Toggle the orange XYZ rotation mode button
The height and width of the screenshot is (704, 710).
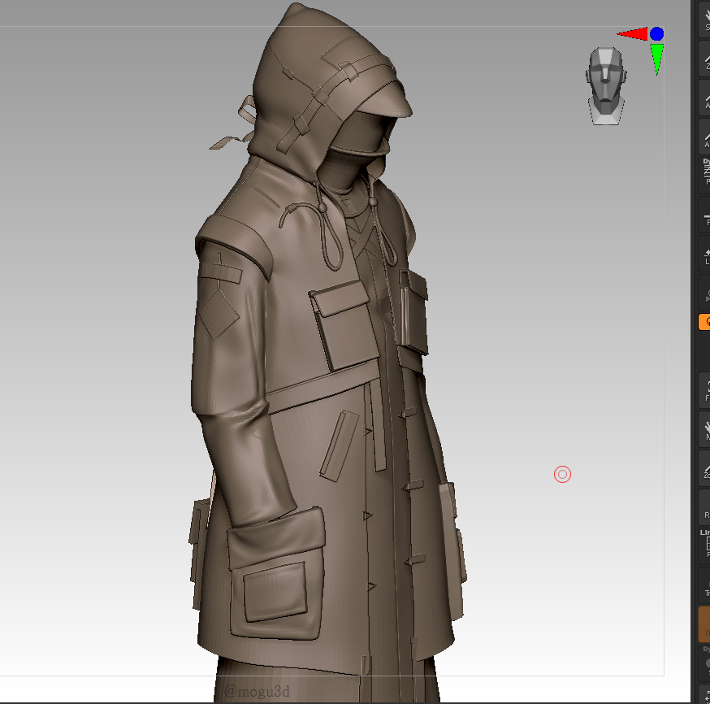click(x=704, y=322)
